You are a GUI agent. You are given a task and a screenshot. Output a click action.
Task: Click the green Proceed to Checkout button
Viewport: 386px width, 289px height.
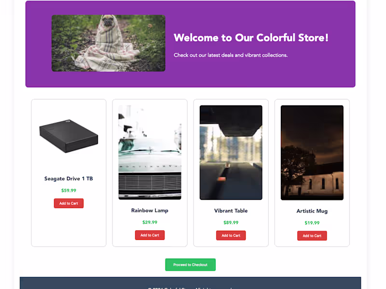click(x=190, y=264)
